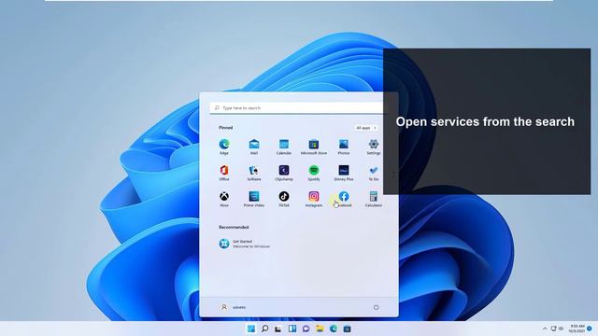Open the Facebook pinned app

click(344, 199)
